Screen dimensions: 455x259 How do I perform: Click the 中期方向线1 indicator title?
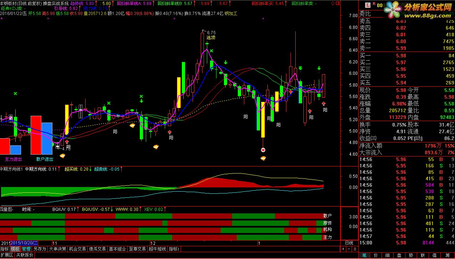pyautogui.click(x=11, y=169)
